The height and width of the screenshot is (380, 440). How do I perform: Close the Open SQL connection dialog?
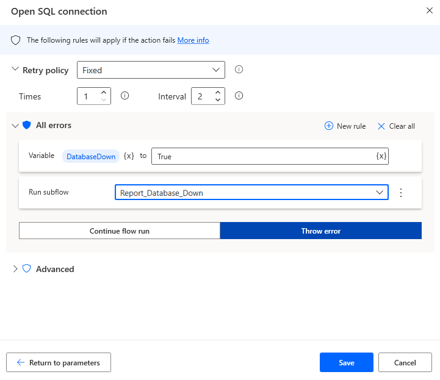click(x=430, y=10)
